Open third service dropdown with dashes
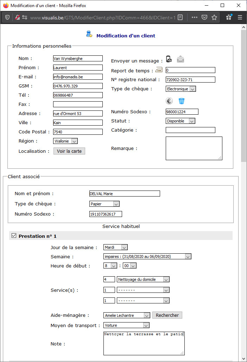247x362 pixels. click(143, 301)
